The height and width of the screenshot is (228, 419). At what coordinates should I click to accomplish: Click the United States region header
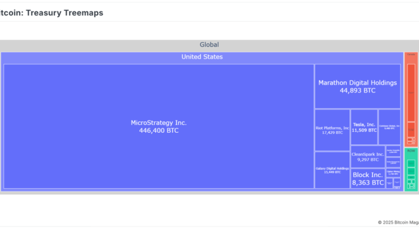[202, 57]
